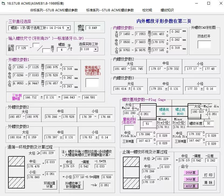Click the 通端环规 小径 field 176.860
This screenshot has width=224, height=196.
[34, 177]
